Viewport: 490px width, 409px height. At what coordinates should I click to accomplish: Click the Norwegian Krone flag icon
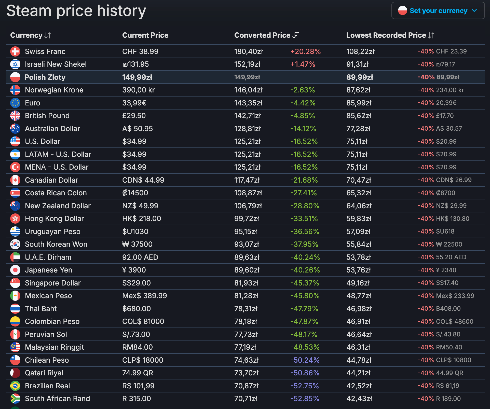[15, 90]
